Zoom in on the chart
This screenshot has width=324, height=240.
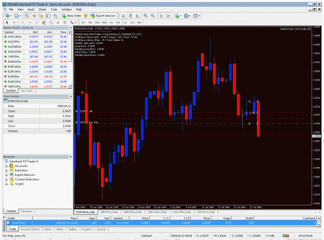pos(146,16)
